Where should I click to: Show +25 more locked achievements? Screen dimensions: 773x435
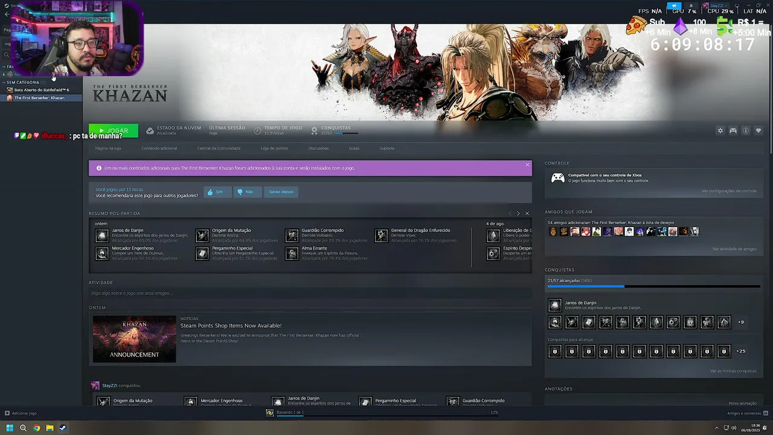[x=741, y=351]
